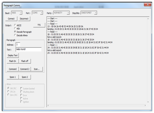Click horizontal scrollbar right arrow
Viewport: 154px width, 113px height.
tap(145, 105)
